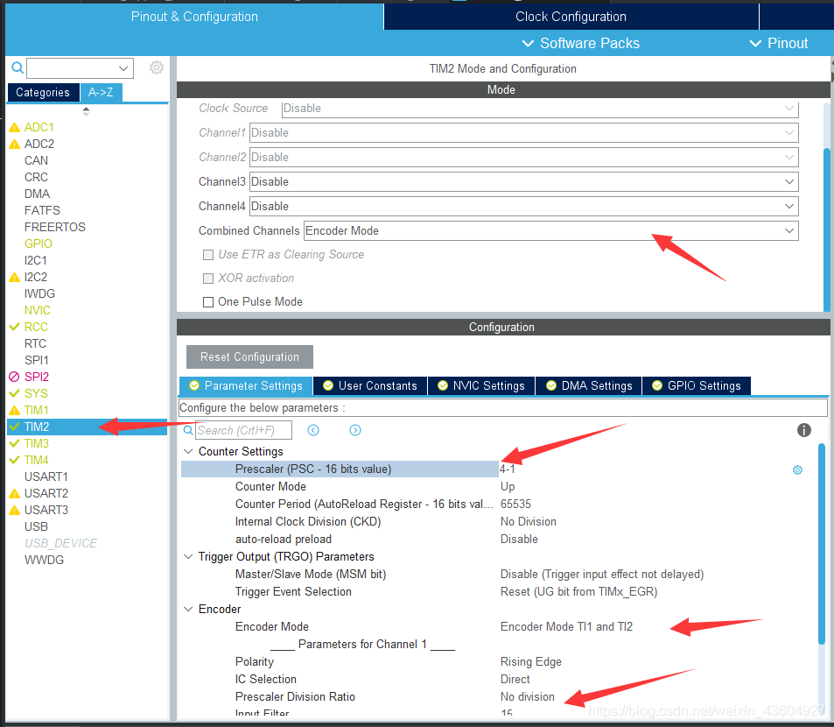Click the parameter Search (Ctrl+F) field
Screen dimensions: 834x727
tap(243, 430)
